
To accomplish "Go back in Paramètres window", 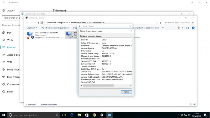I will [4, 2].
